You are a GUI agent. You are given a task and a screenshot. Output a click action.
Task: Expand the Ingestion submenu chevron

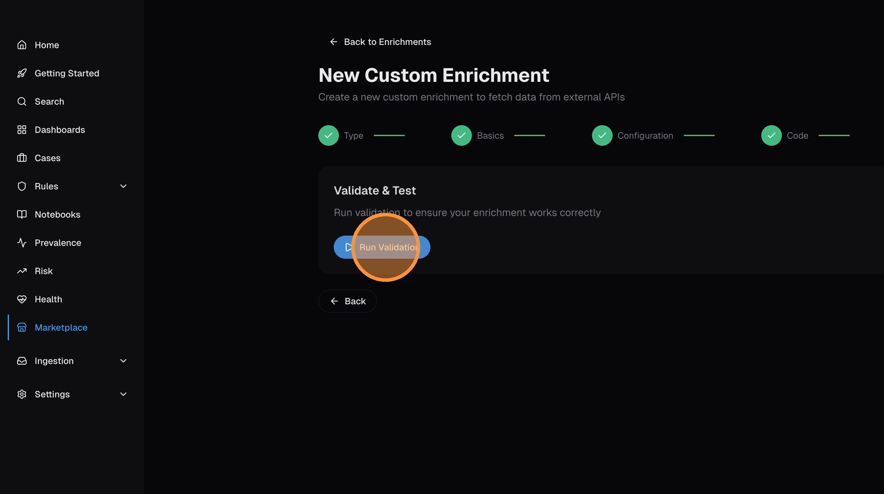[123, 361]
